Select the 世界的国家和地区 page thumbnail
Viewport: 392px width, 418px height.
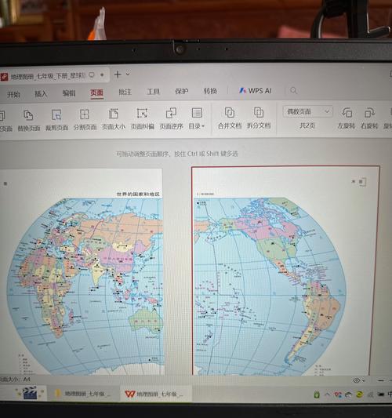[x=82, y=271]
